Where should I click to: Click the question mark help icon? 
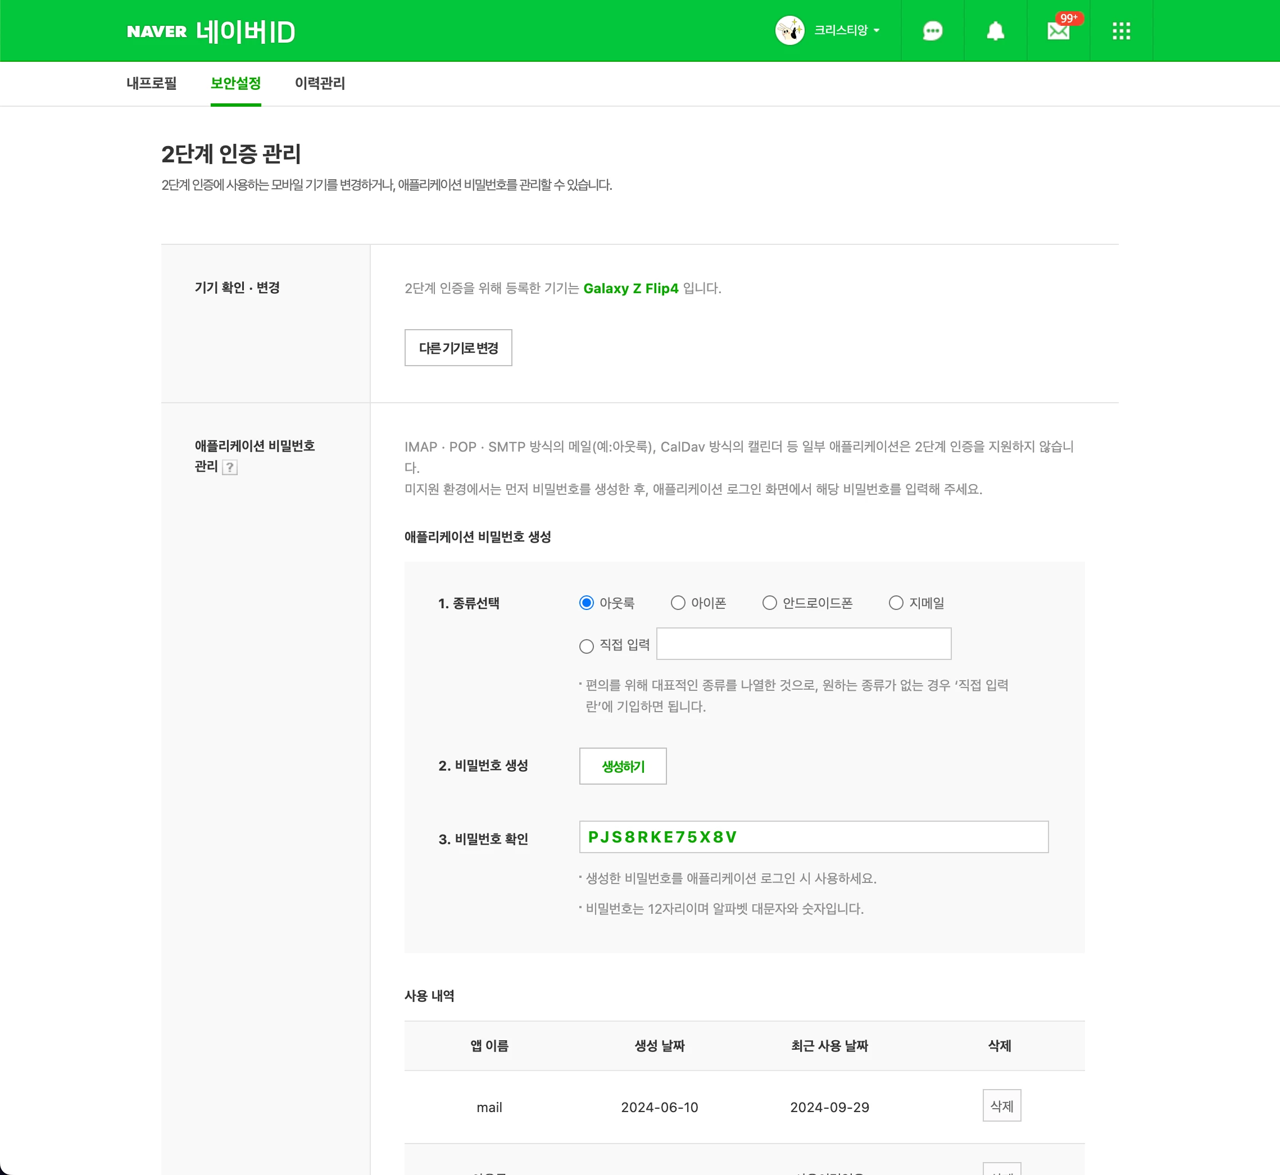click(230, 467)
